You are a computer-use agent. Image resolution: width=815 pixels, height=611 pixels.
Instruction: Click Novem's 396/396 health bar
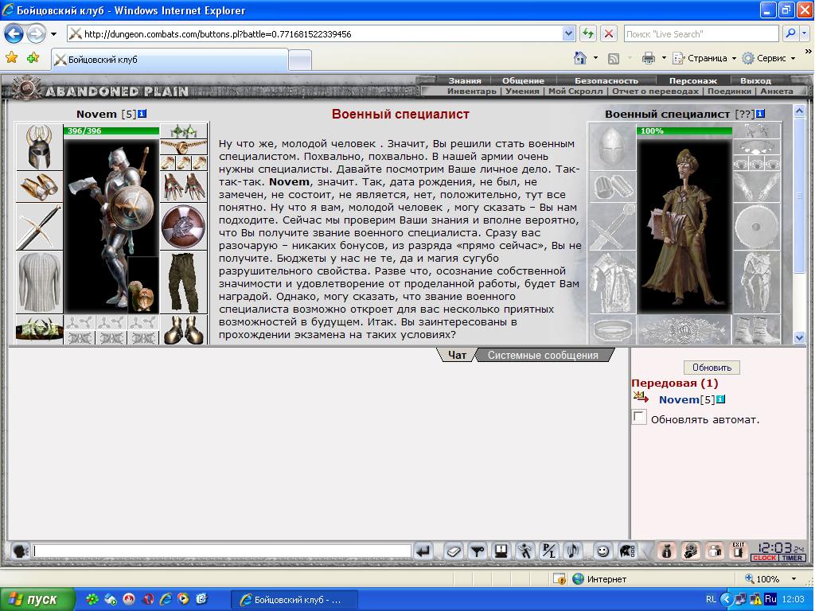coord(111,130)
